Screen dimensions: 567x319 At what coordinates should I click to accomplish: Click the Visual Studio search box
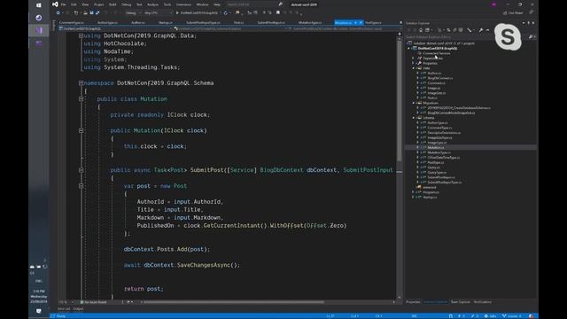point(254,4)
